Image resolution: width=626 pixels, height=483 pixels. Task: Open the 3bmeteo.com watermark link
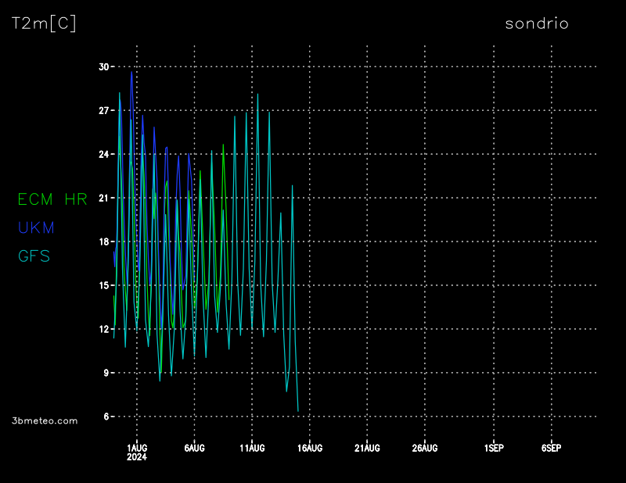tap(45, 420)
